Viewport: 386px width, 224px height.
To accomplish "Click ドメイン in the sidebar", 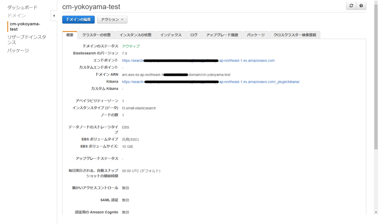I will (16, 16).
